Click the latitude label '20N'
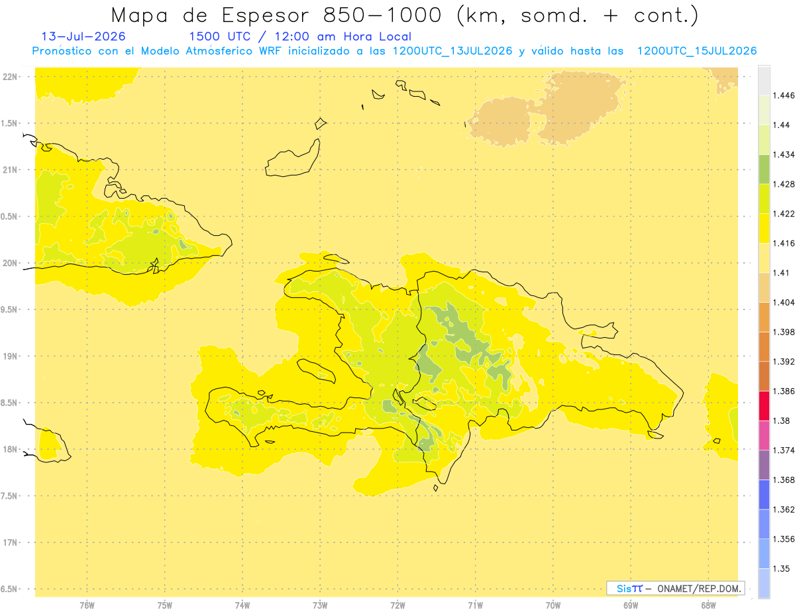Image resolution: width=795 pixels, height=614 pixels. [x=10, y=263]
